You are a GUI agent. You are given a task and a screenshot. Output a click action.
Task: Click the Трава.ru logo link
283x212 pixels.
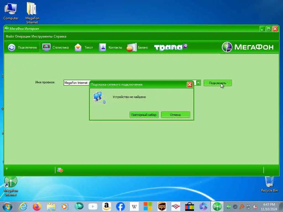point(171,47)
